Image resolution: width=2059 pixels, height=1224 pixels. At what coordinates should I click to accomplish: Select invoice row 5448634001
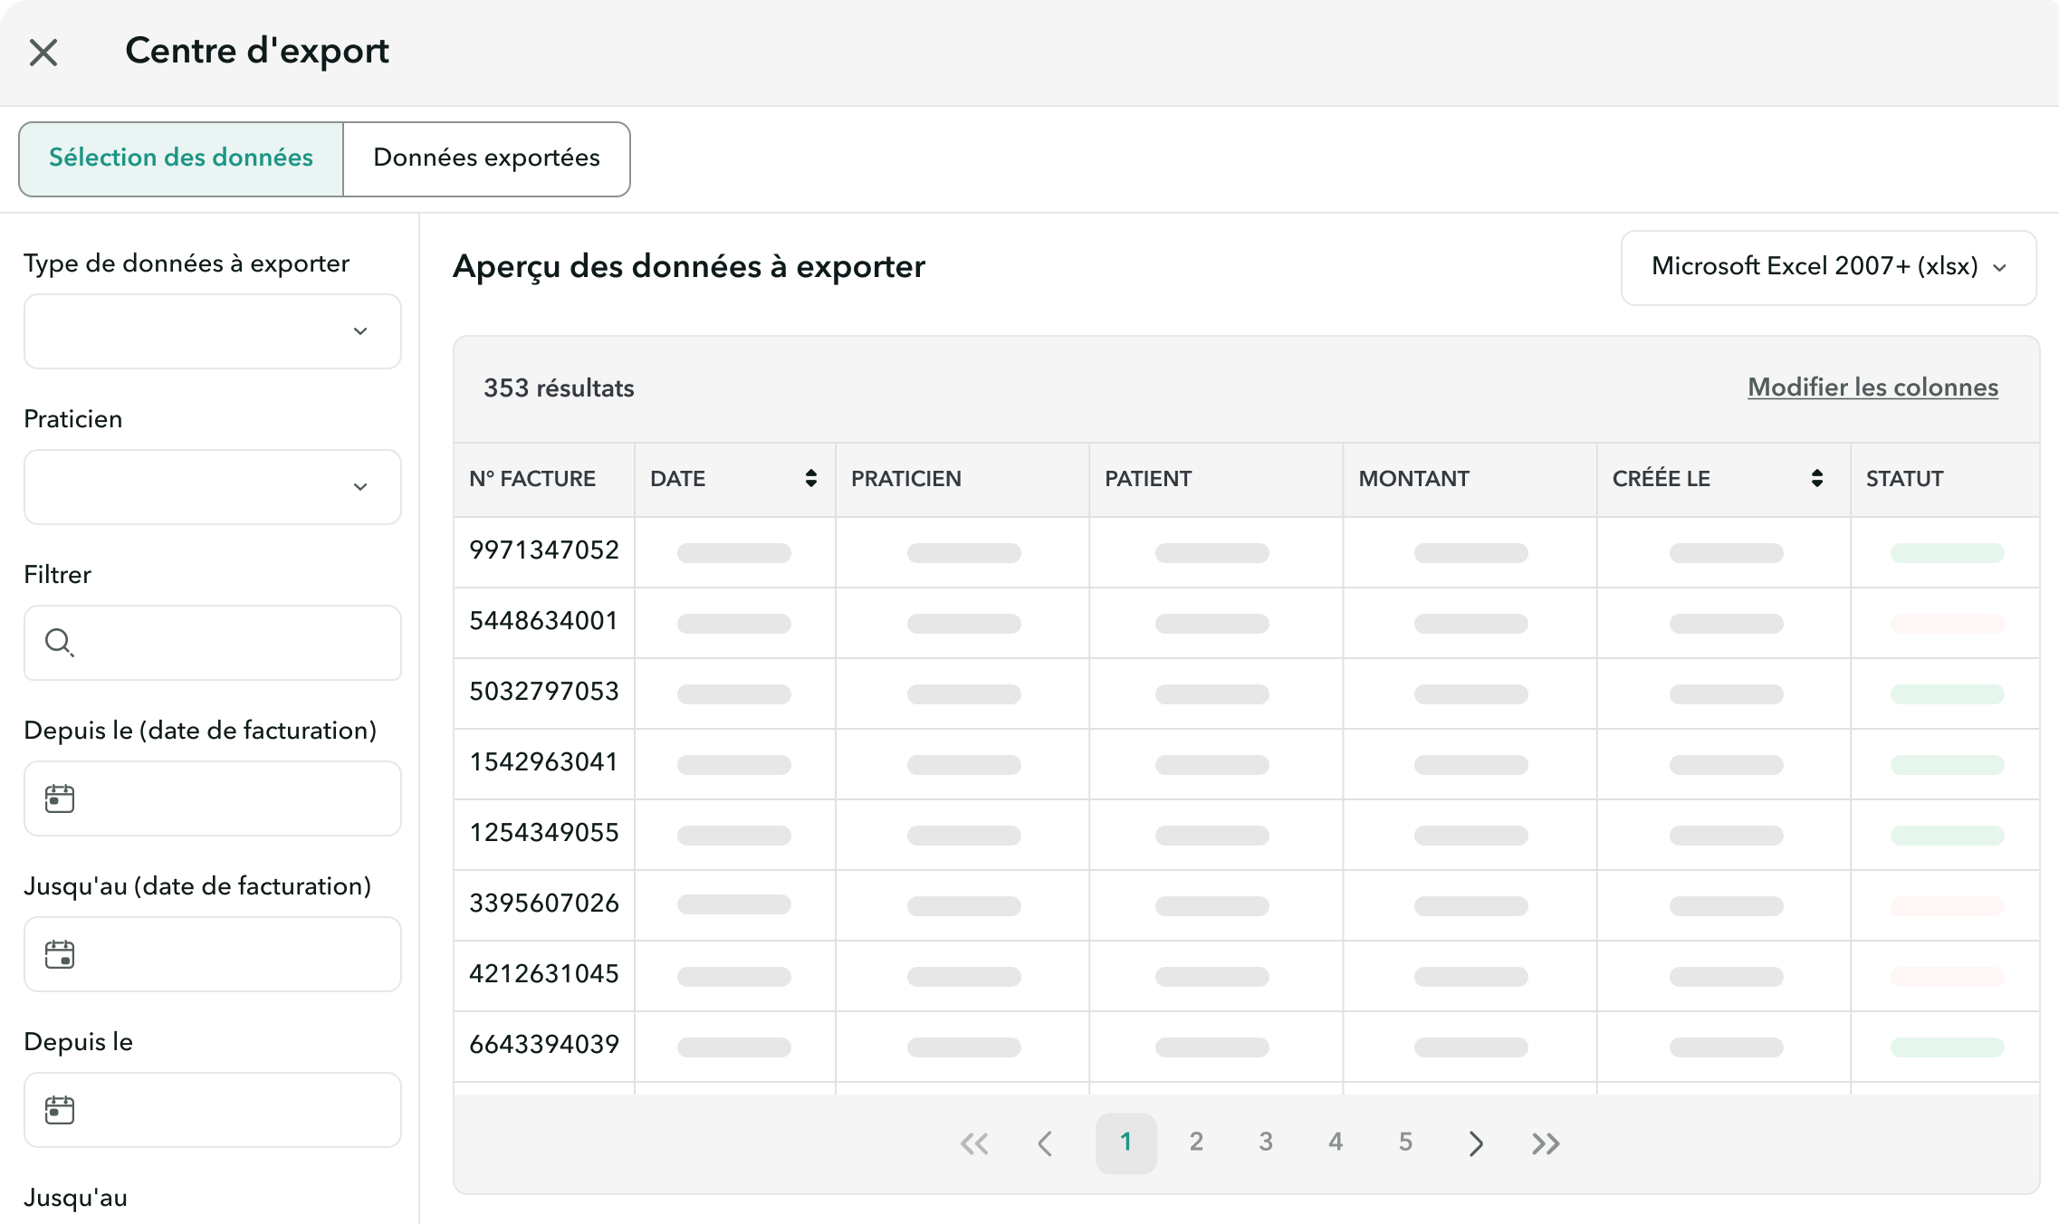pos(542,621)
